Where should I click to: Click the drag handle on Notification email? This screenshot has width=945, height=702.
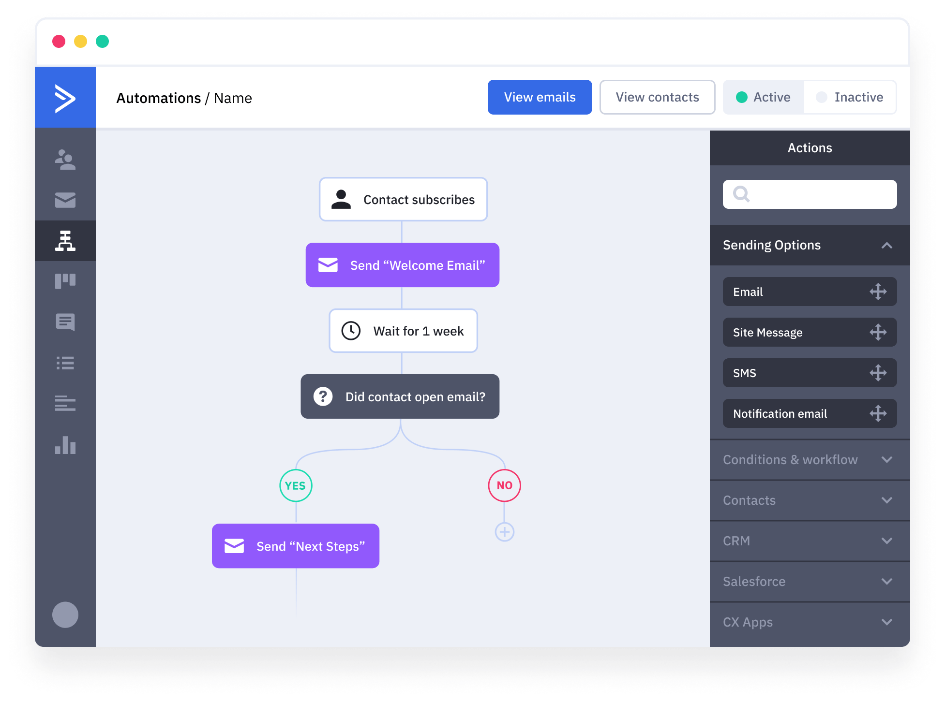tap(878, 413)
